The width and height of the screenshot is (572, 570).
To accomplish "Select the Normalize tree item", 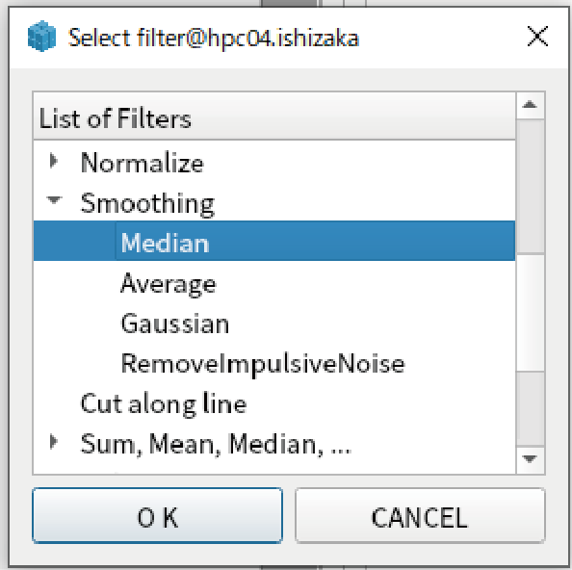I will tap(142, 163).
